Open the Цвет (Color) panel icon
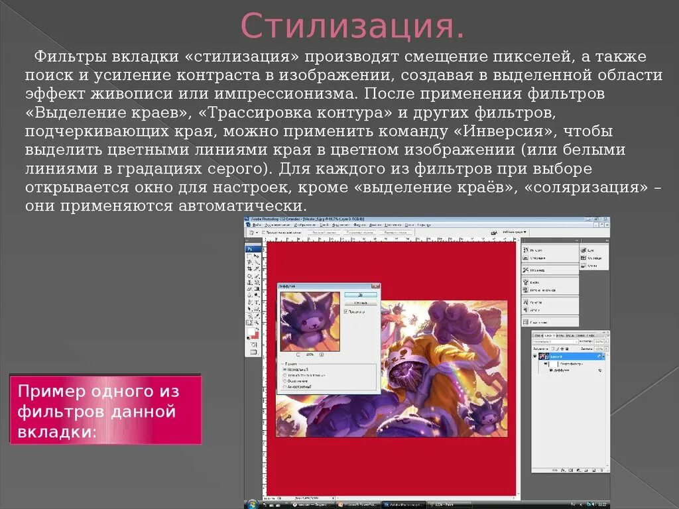 [x=584, y=250]
